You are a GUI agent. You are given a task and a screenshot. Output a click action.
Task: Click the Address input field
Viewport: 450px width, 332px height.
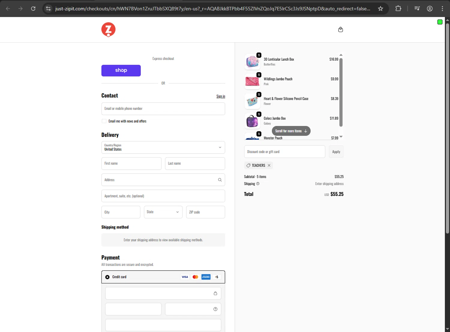point(163,180)
